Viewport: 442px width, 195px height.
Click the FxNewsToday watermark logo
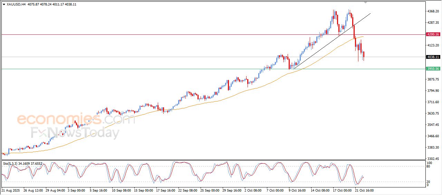pyautogui.click(x=75, y=133)
